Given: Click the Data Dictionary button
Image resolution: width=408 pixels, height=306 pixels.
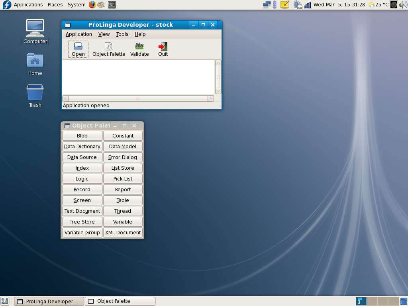Looking at the screenshot, I should point(82,147).
